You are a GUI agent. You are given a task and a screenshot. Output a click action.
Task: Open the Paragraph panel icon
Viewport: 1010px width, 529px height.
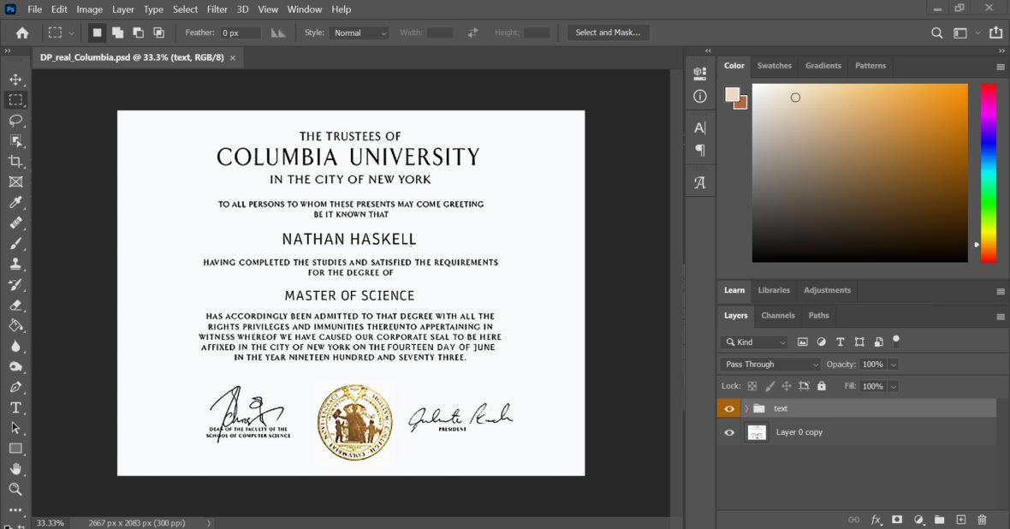point(699,150)
